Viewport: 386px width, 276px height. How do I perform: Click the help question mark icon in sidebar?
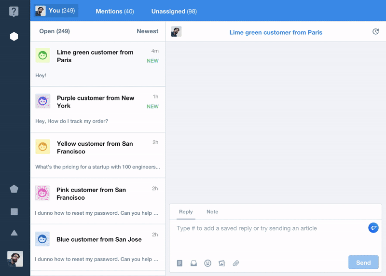pos(14,11)
